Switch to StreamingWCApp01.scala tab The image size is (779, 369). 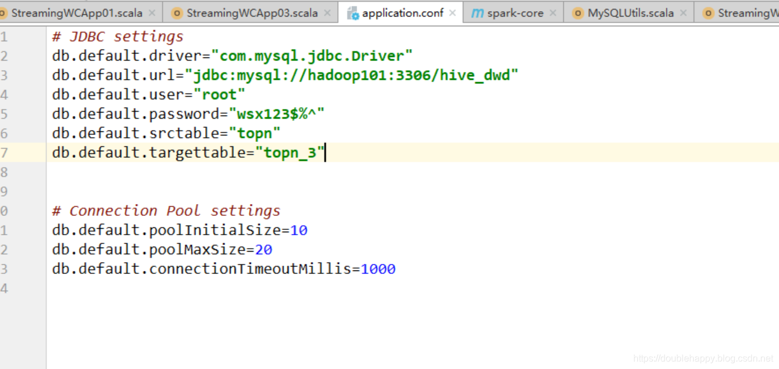click(76, 12)
